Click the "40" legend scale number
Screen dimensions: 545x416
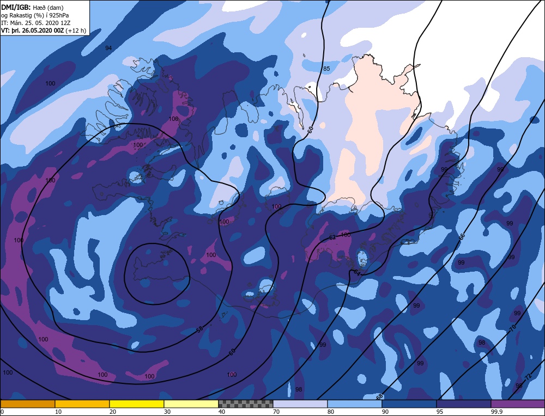pos(222,412)
